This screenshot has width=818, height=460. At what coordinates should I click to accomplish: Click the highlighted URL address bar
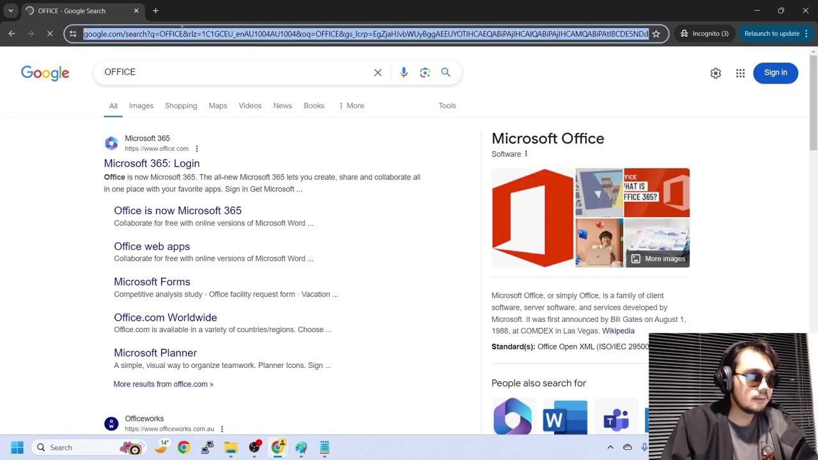pos(366,34)
